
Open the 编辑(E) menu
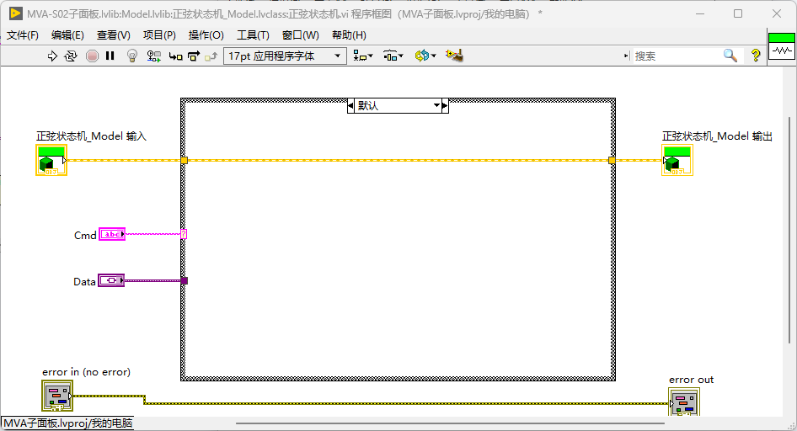tap(67, 35)
